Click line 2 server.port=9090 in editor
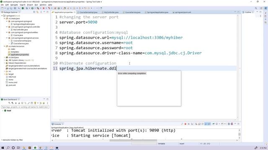This screenshot has height=150, width=268. tap(78, 22)
